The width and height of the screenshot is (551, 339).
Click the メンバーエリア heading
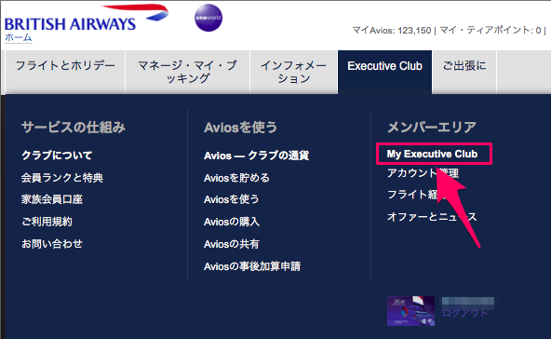click(432, 128)
